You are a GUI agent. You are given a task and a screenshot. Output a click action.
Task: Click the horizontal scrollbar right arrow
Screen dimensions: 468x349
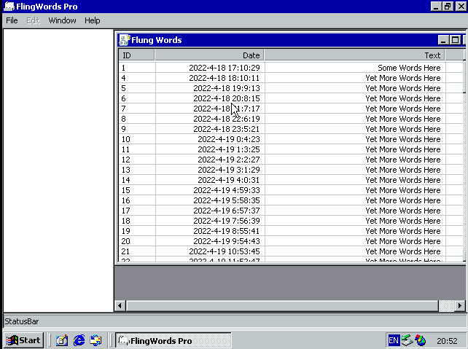460,306
